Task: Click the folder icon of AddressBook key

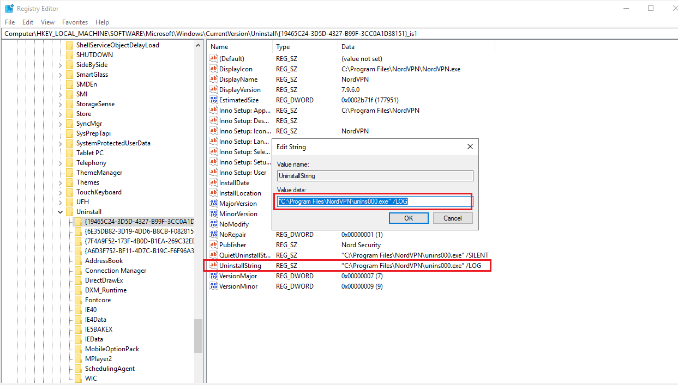Action: (x=78, y=261)
